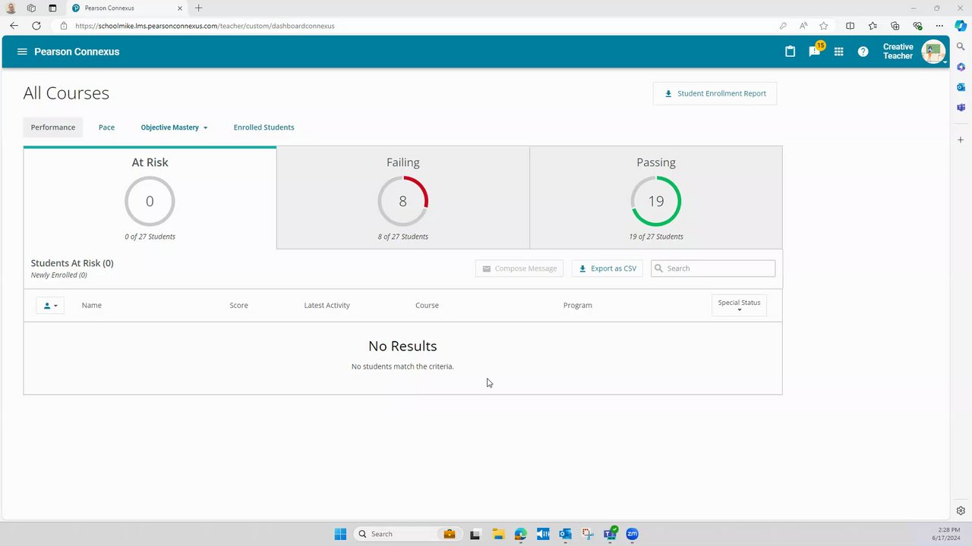Open the Favorites list icon
This screenshot has width=972, height=546.
(873, 26)
